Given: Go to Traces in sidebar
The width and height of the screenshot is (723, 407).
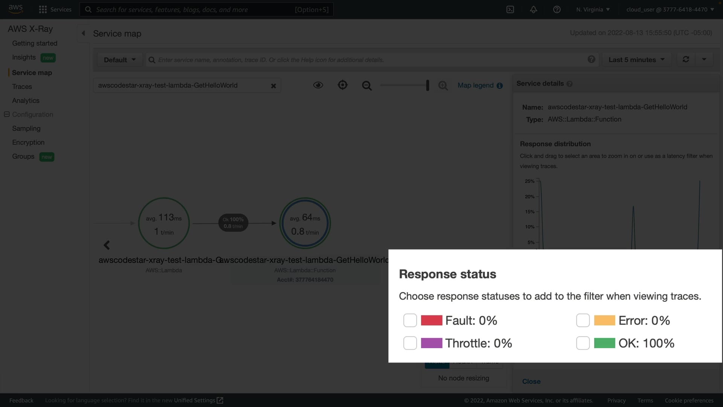Looking at the screenshot, I should 22,87.
